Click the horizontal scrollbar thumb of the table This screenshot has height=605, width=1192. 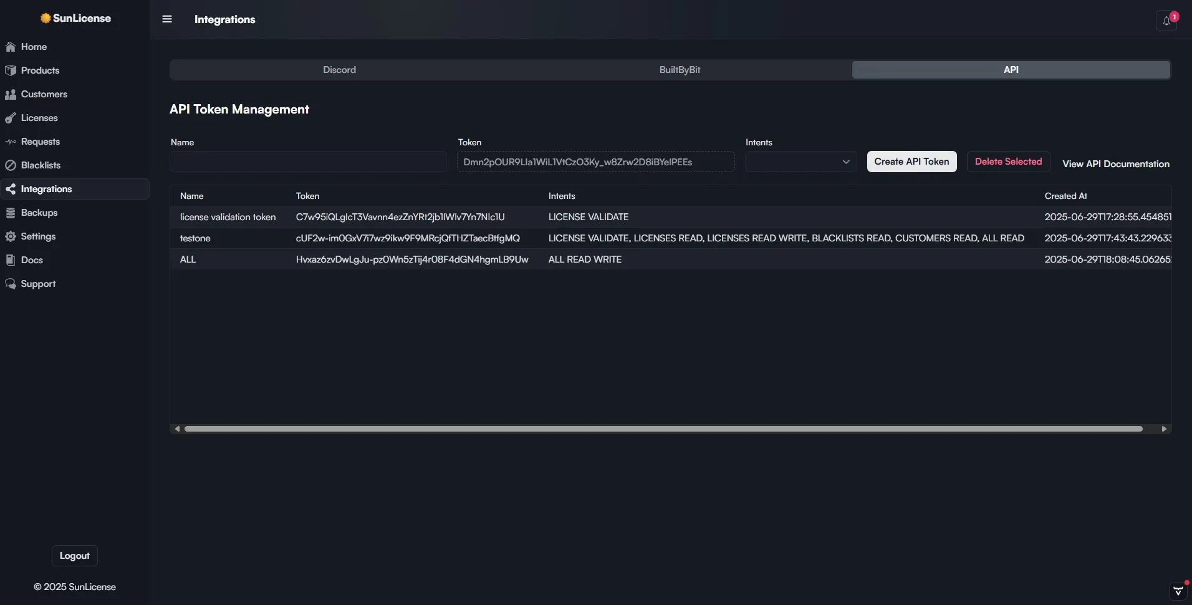pos(663,429)
